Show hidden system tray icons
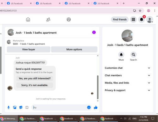The width and height of the screenshot is (158, 122). click(121, 119)
